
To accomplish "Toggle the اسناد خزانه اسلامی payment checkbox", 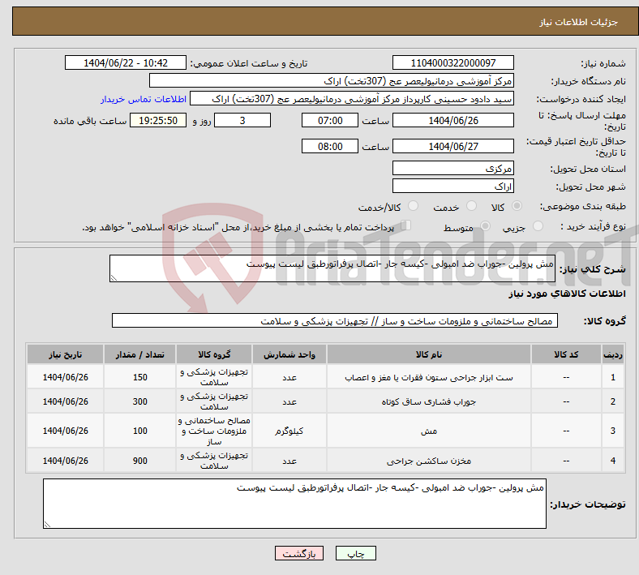I will coord(406,226).
